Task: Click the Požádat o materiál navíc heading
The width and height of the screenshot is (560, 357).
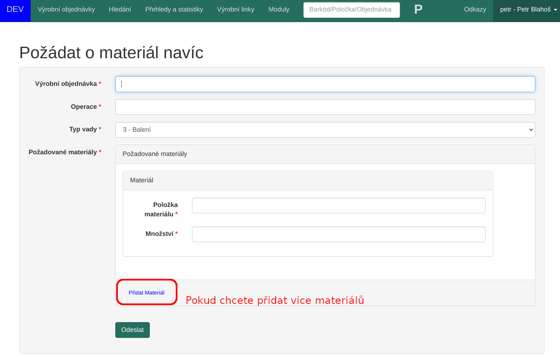Action: (111, 53)
